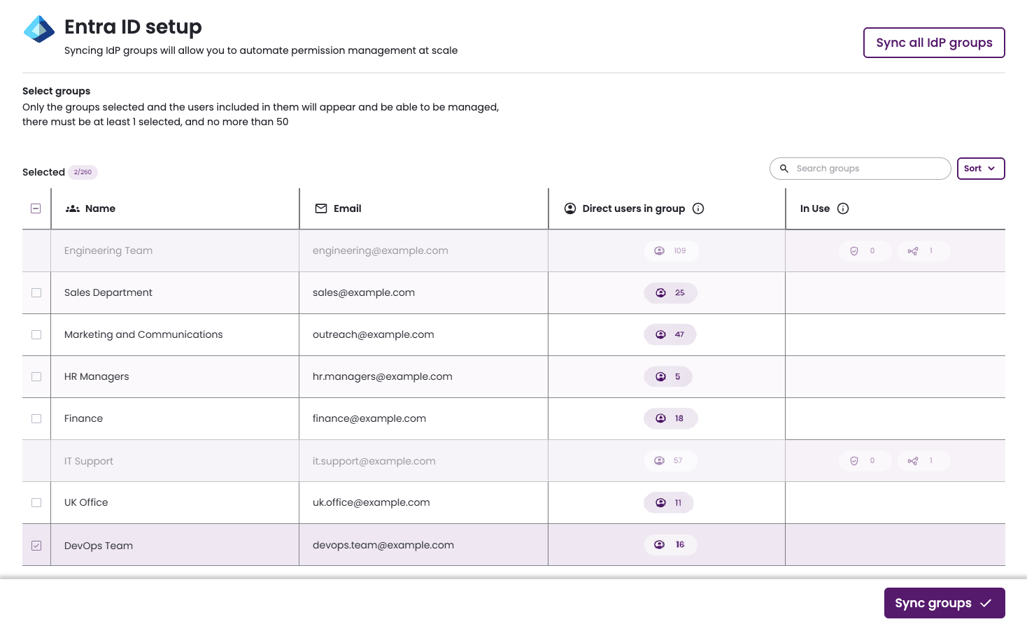Click Sales Department user count badge
This screenshot has height=624, width=1027.
point(670,293)
